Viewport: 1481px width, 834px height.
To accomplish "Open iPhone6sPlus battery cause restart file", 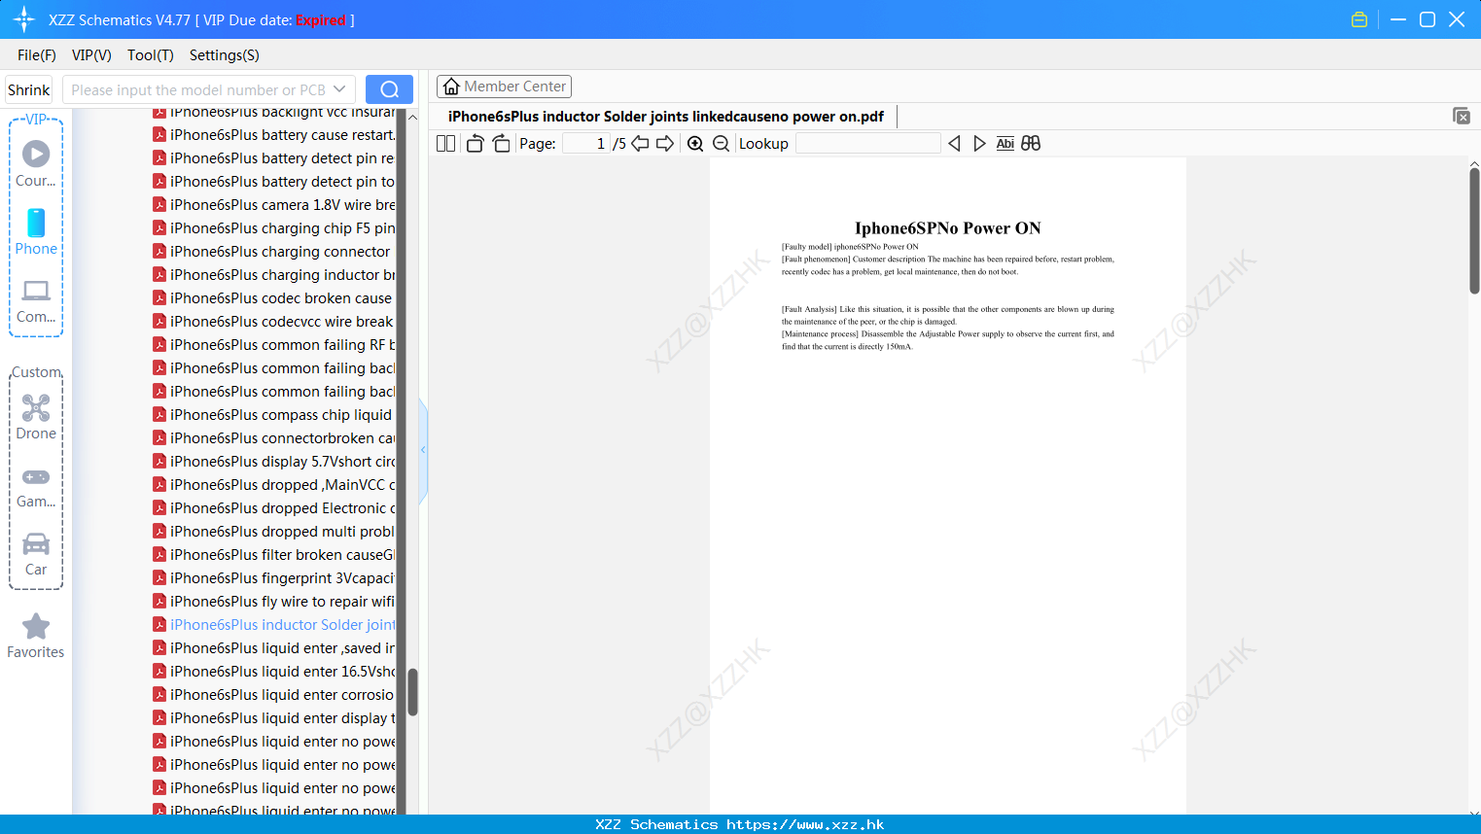I will click(274, 135).
